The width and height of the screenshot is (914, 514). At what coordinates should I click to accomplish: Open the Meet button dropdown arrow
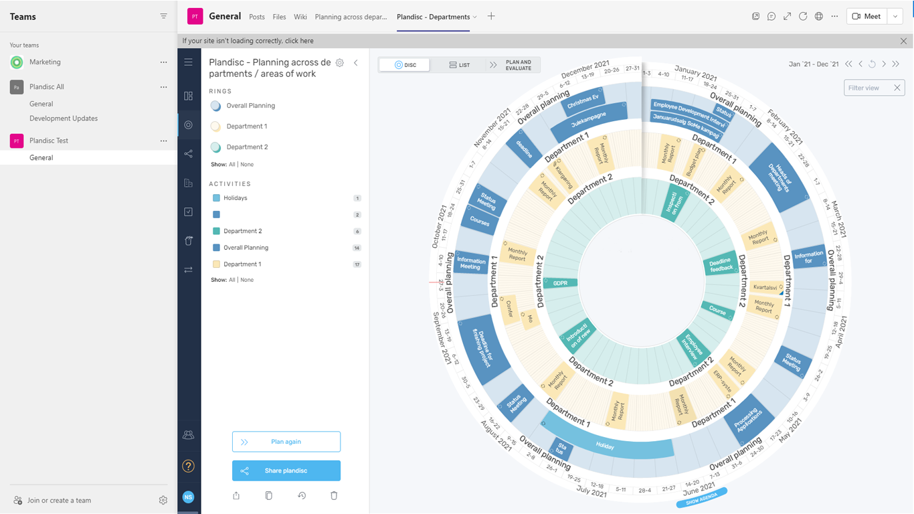[895, 17]
